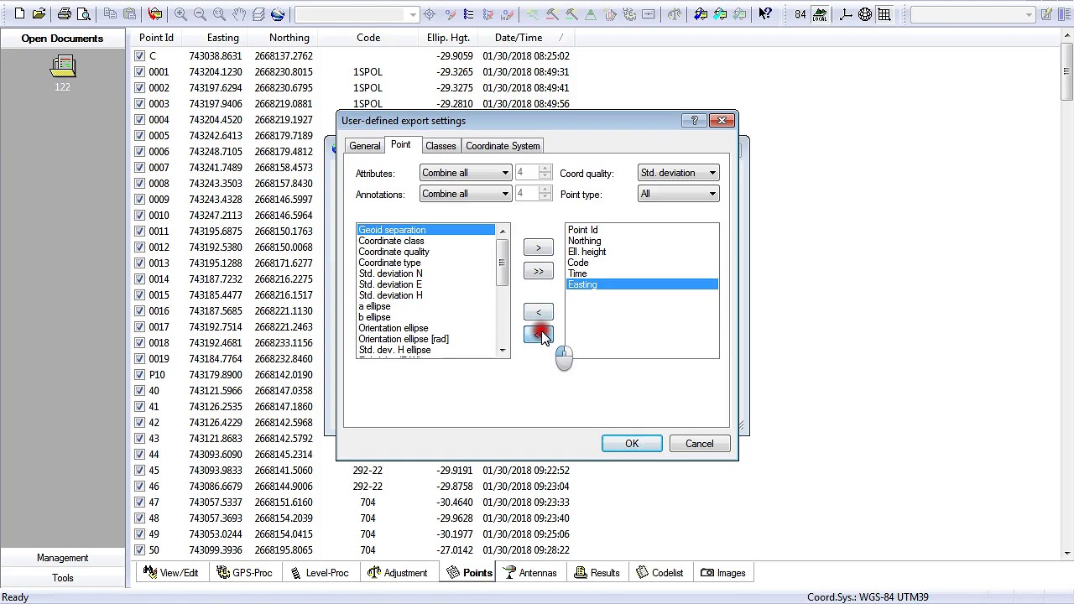Click the grid coordinates toolbar icon
This screenshot has width=1074, height=604.
[x=884, y=14]
